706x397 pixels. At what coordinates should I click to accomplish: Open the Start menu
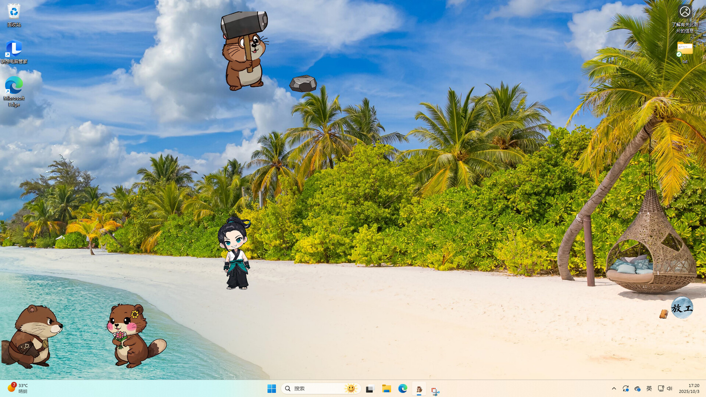272,388
